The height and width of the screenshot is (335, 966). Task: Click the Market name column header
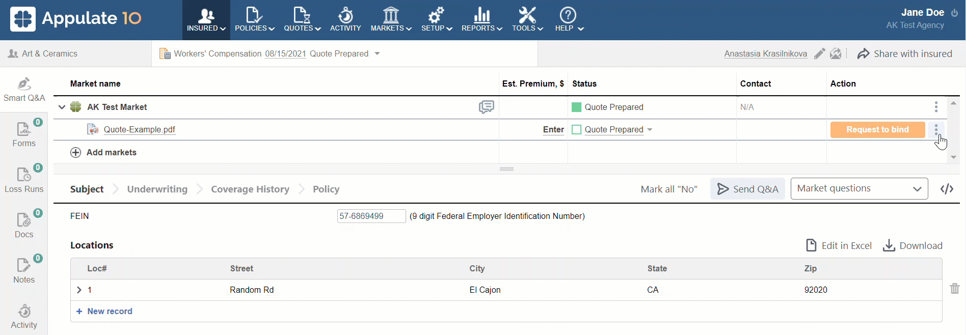(x=95, y=83)
